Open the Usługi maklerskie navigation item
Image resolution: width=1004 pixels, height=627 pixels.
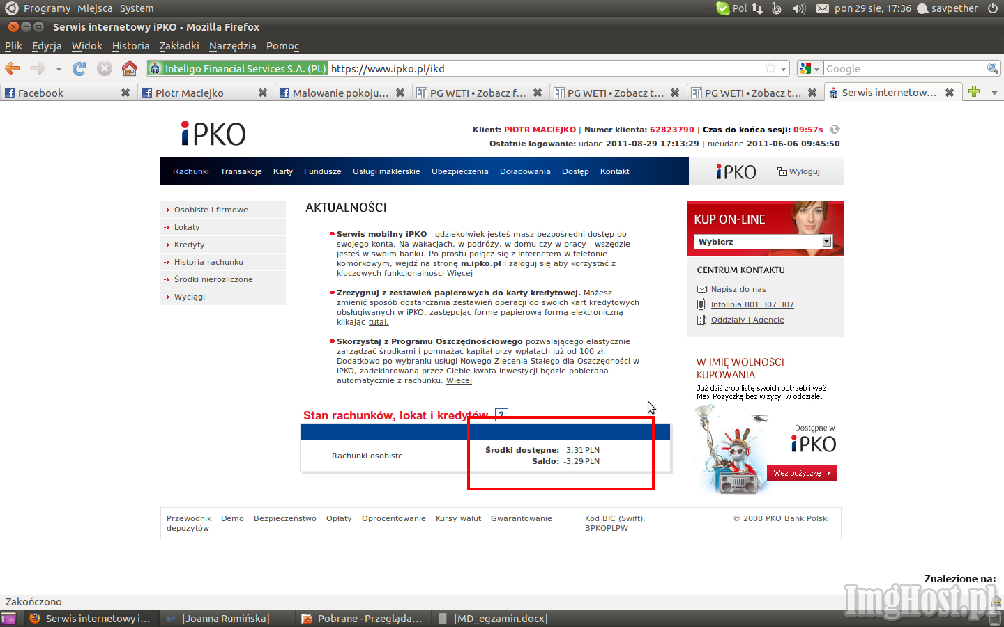[386, 171]
